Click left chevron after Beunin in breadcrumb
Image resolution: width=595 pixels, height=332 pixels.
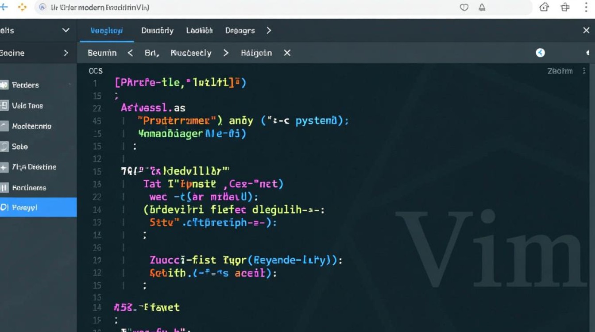click(x=130, y=53)
